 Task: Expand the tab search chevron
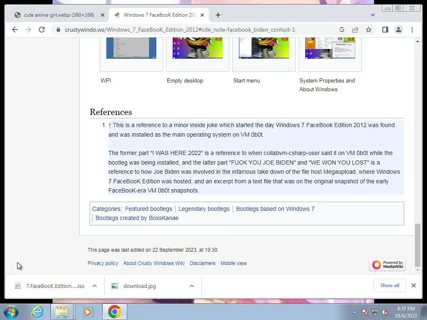372,15
